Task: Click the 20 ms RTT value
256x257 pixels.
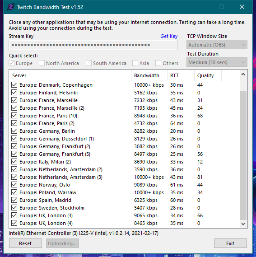Action: [177, 131]
